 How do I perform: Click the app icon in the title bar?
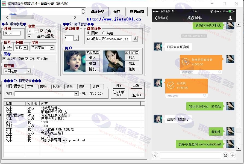(x=4, y=4)
